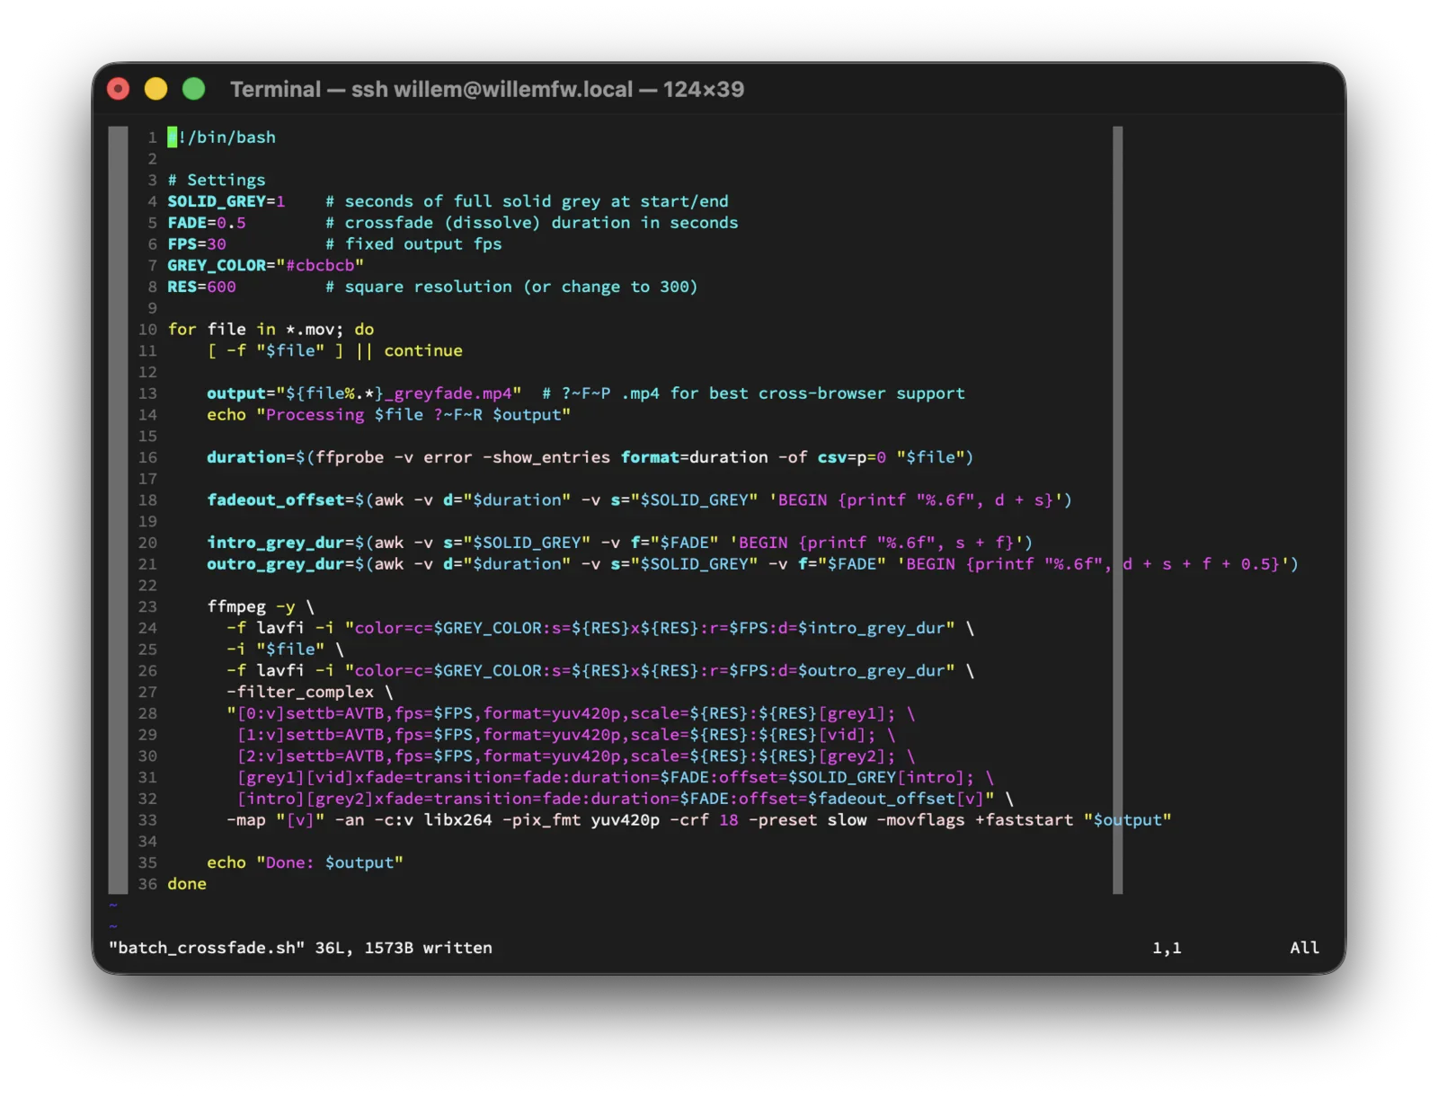The width and height of the screenshot is (1438, 1096).
Task: Click the [1:v]settb filter line ending [vid]
Action: coord(566,735)
